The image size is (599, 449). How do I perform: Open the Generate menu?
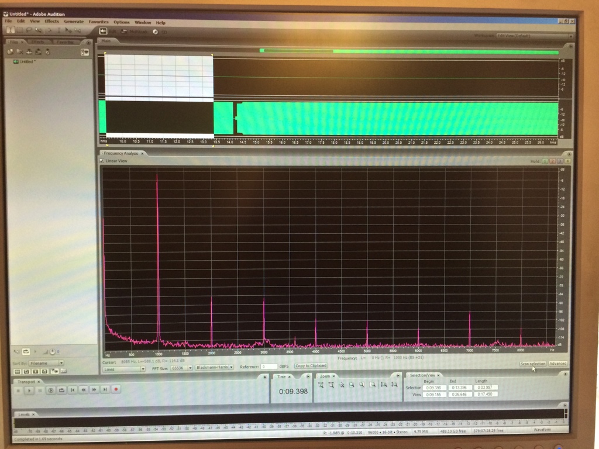pyautogui.click(x=74, y=22)
